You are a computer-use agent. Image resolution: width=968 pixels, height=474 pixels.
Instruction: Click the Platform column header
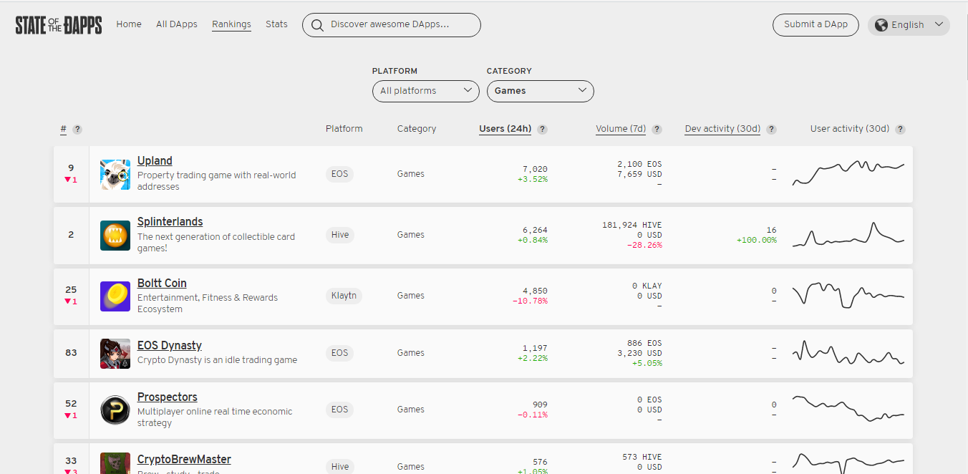(x=344, y=129)
